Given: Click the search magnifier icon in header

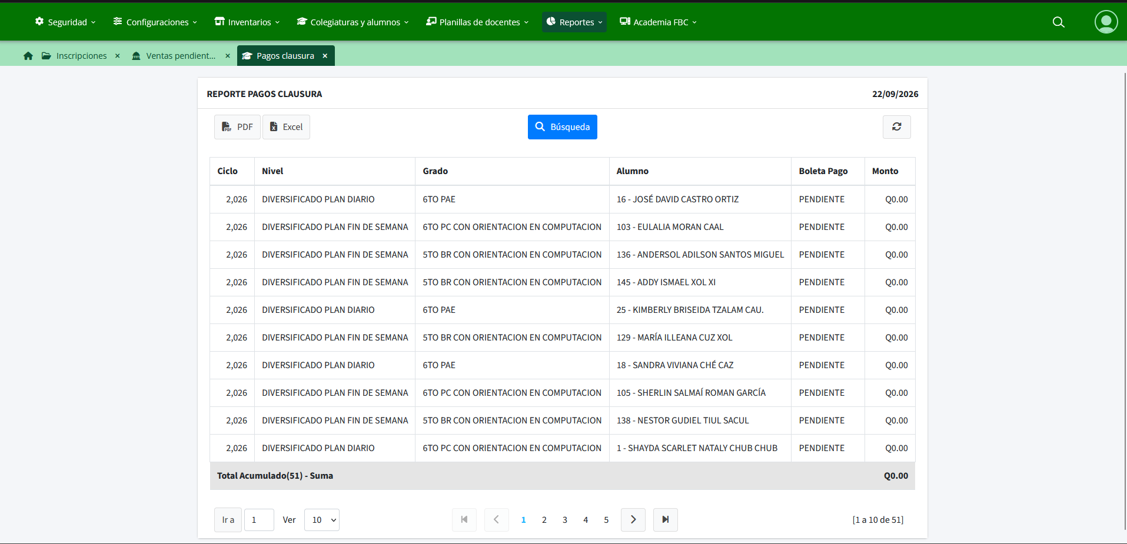Looking at the screenshot, I should click(x=1058, y=22).
